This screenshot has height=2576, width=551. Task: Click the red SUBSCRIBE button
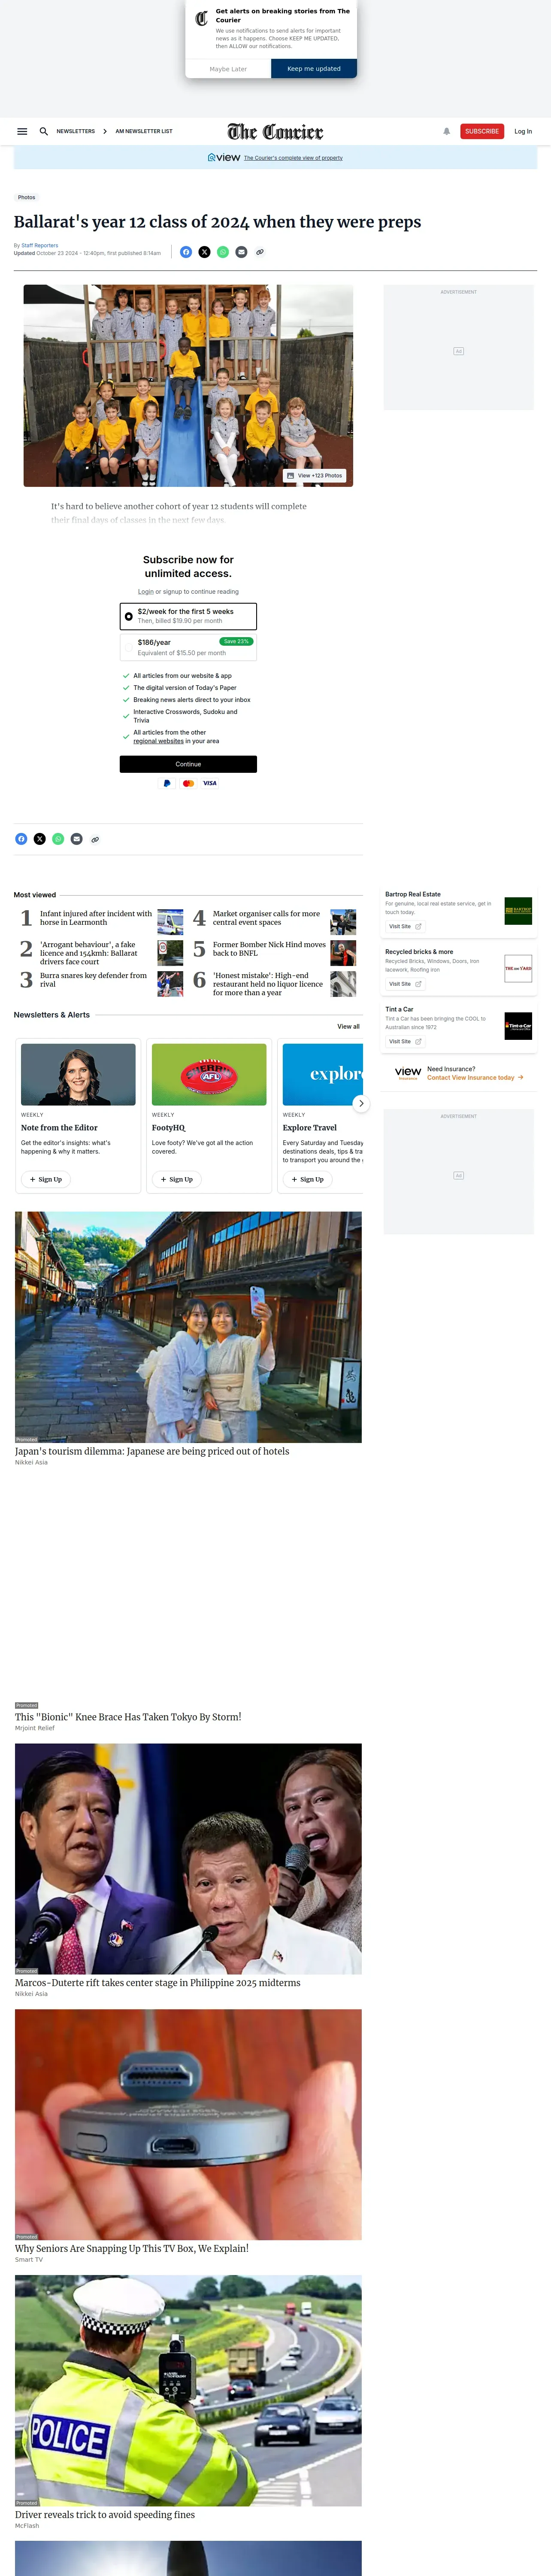pyautogui.click(x=482, y=131)
